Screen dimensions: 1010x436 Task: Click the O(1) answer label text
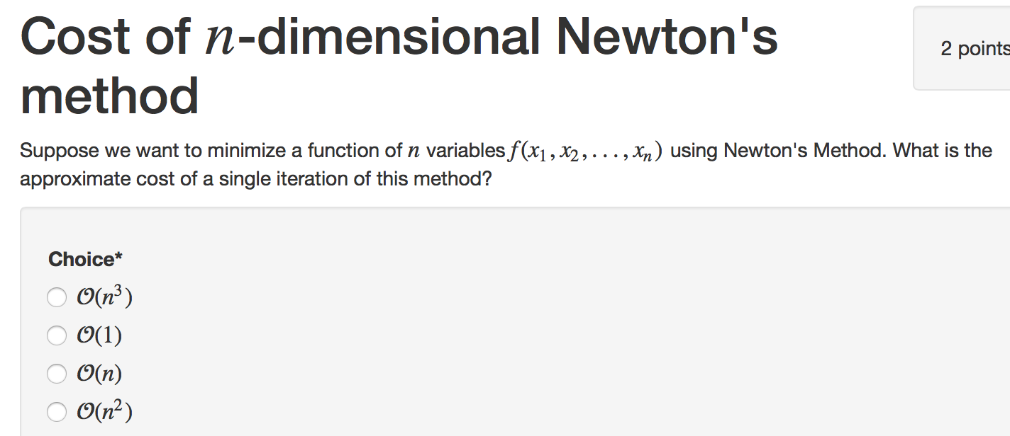click(x=100, y=335)
